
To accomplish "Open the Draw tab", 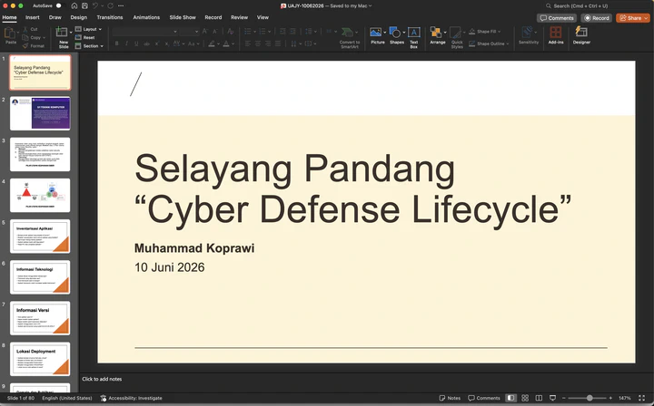I will coord(55,17).
